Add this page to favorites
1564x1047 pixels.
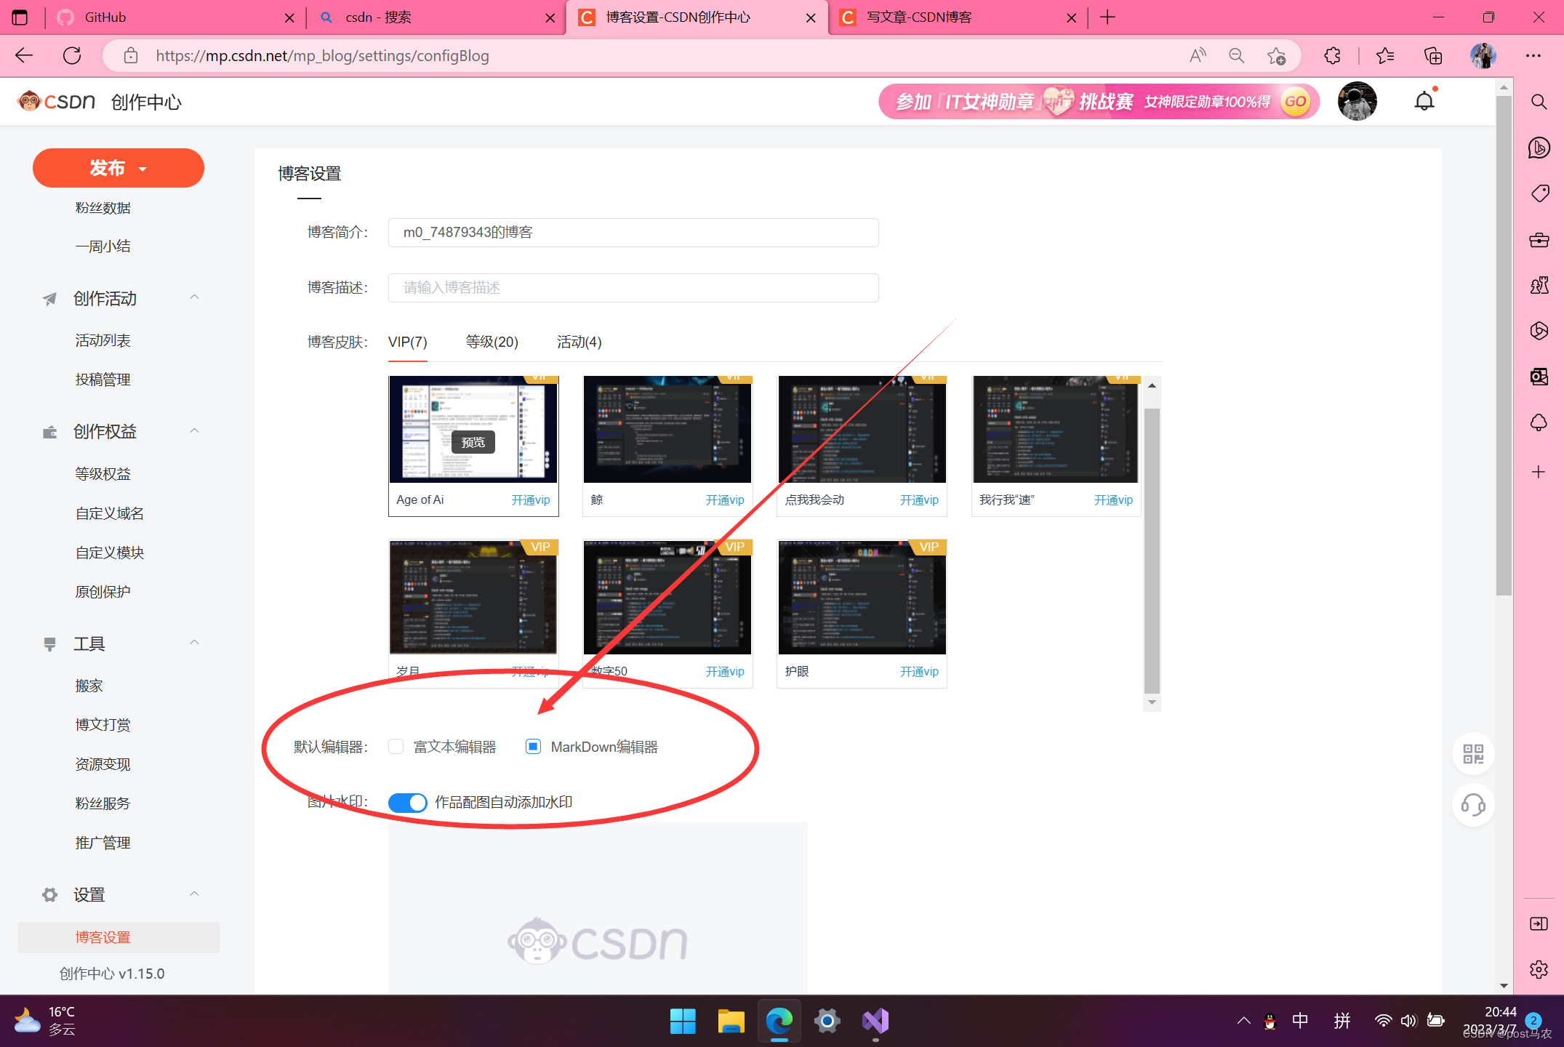point(1276,56)
